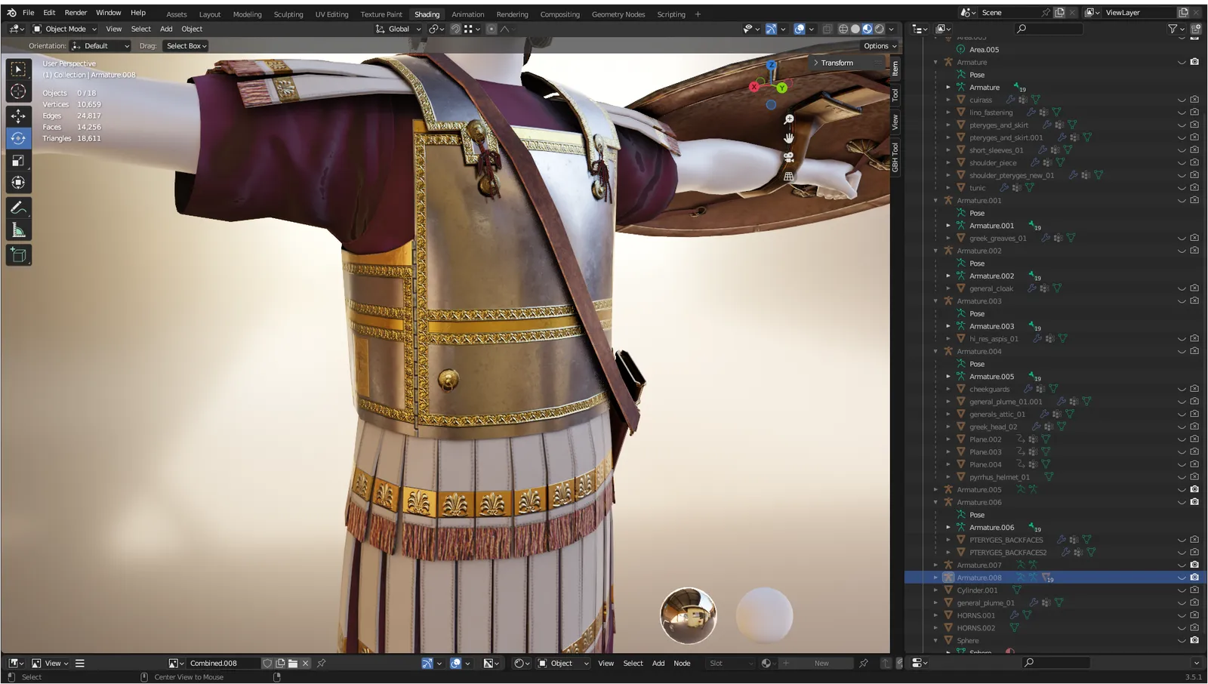1208x684 pixels.
Task: Click the red X axis gizmo
Action: pyautogui.click(x=753, y=87)
